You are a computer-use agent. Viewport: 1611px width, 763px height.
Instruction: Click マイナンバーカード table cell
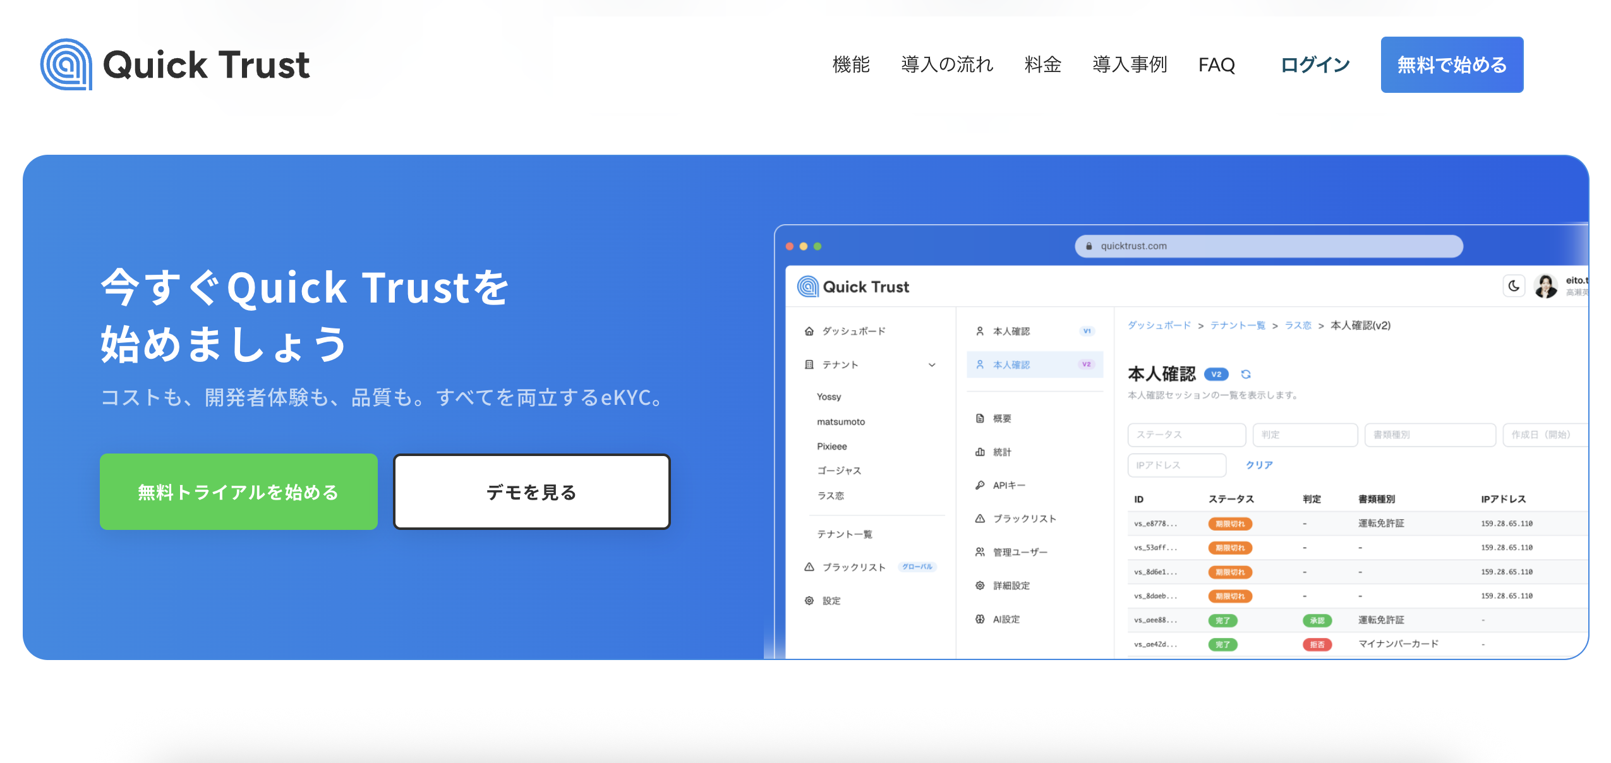coord(1398,644)
